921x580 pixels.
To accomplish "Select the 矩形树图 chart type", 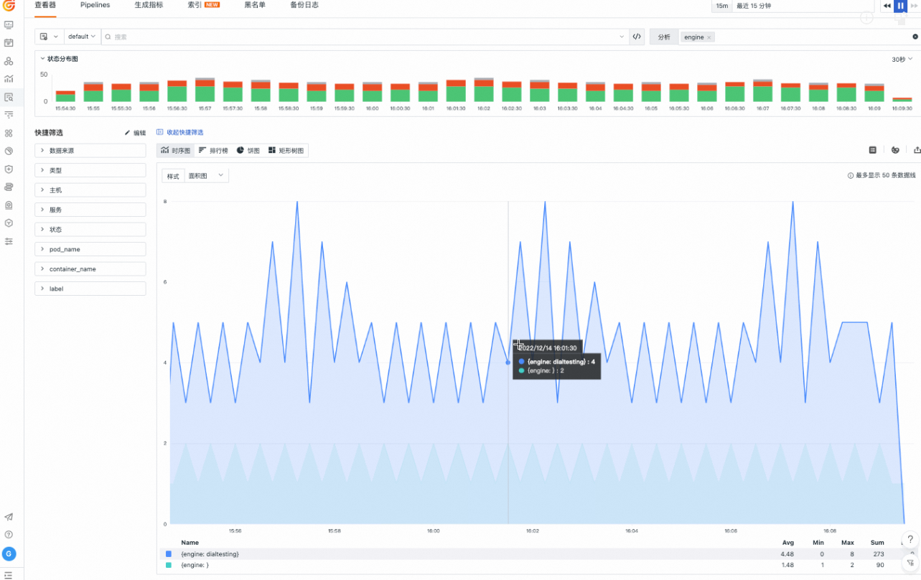I will click(x=286, y=151).
